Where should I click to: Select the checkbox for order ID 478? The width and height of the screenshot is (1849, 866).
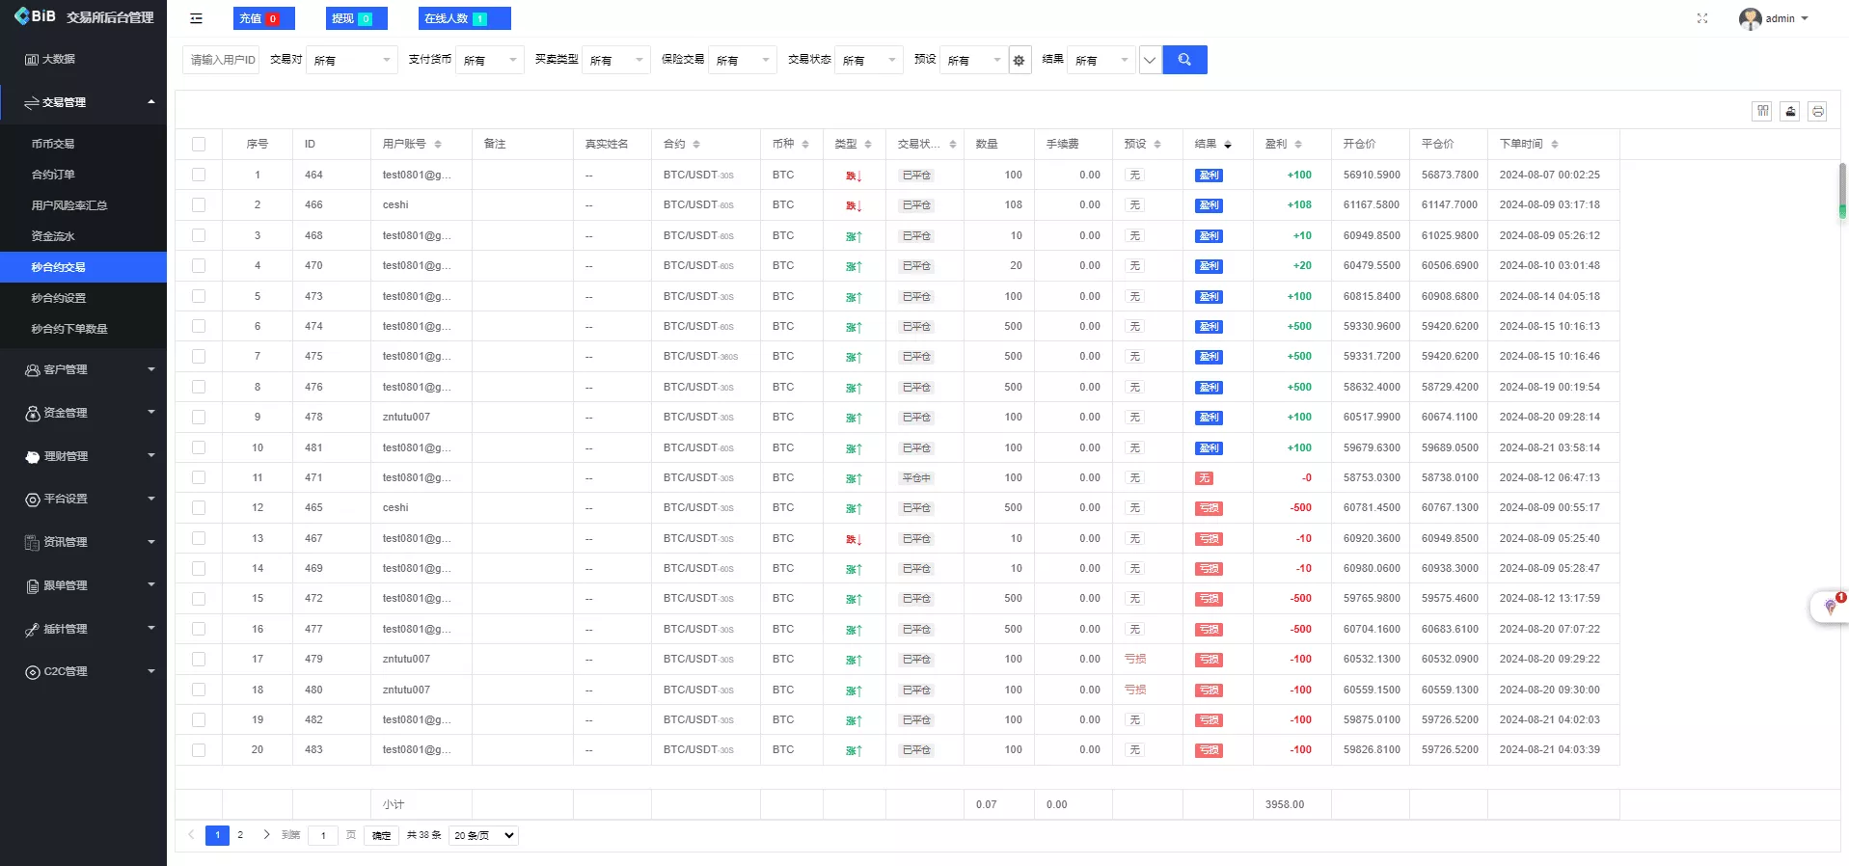click(199, 417)
